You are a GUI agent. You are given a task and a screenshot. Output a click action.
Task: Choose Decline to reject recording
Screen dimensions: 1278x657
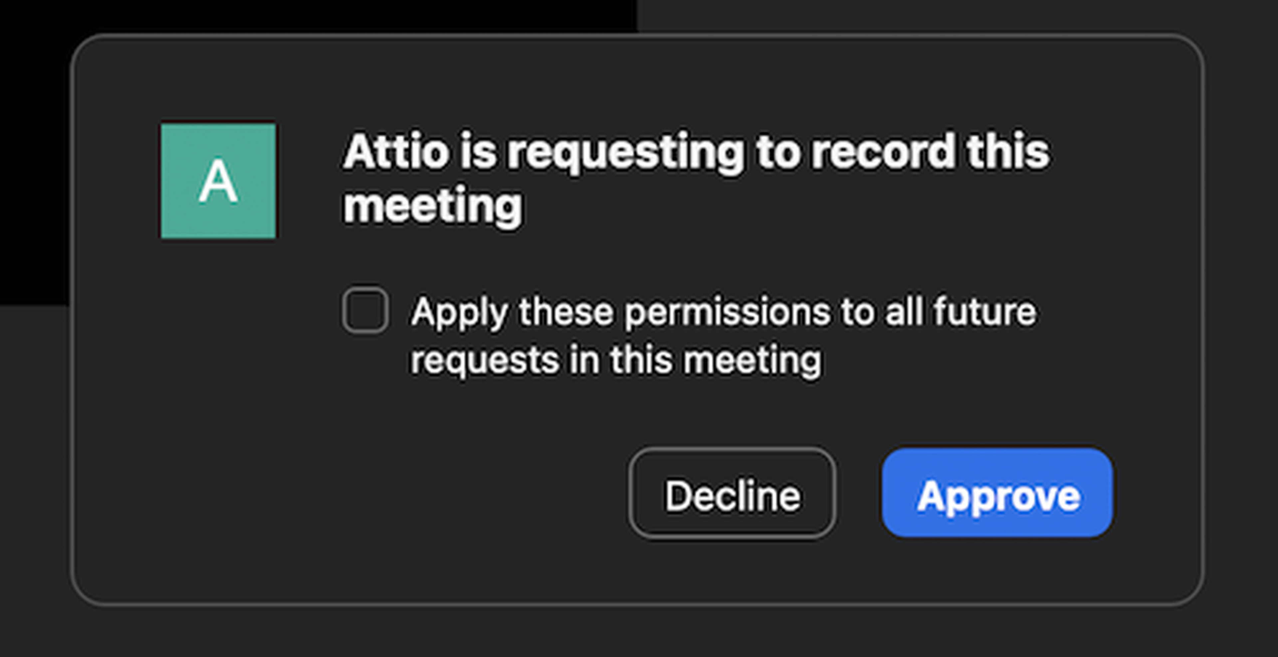pyautogui.click(x=732, y=493)
